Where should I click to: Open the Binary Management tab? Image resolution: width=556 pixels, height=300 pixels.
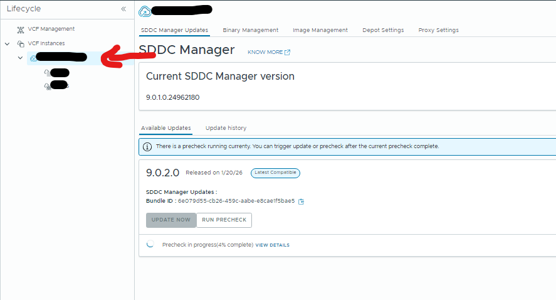coord(250,30)
